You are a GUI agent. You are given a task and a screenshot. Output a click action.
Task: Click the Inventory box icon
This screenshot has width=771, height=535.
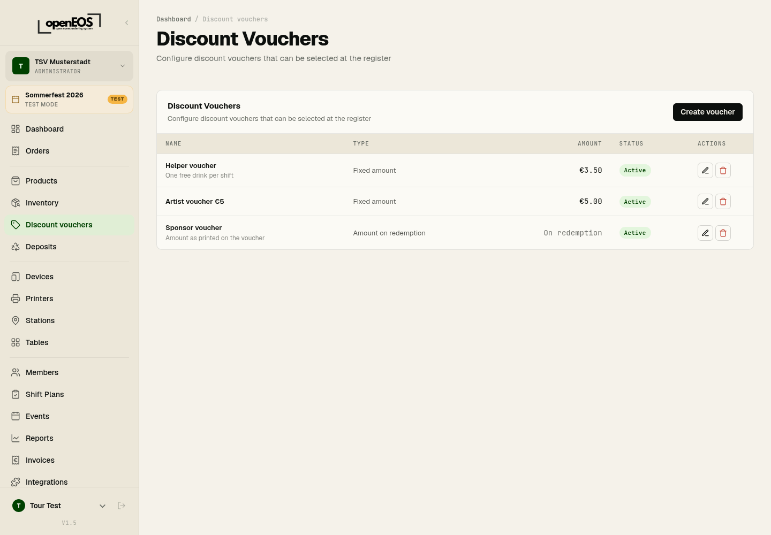click(16, 203)
